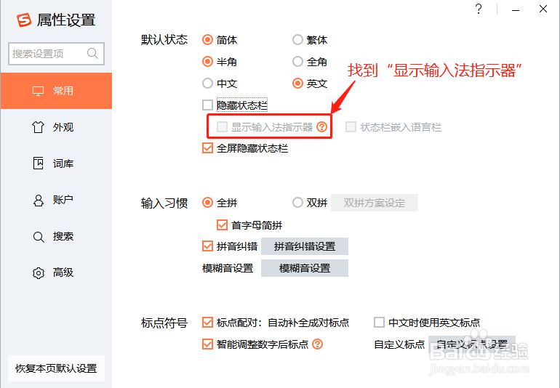Toggle 智能调整数字后标点 checkbox

pos(207,344)
